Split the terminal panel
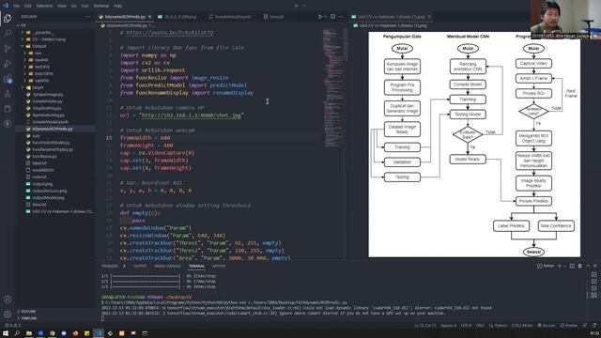The height and width of the screenshot is (338, 601). [572, 266]
